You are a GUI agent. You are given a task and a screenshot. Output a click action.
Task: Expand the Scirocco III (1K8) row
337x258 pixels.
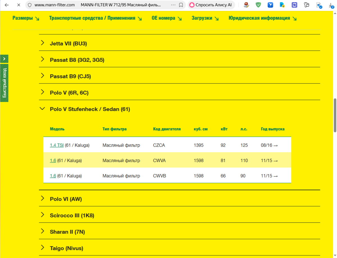pyautogui.click(x=179, y=215)
